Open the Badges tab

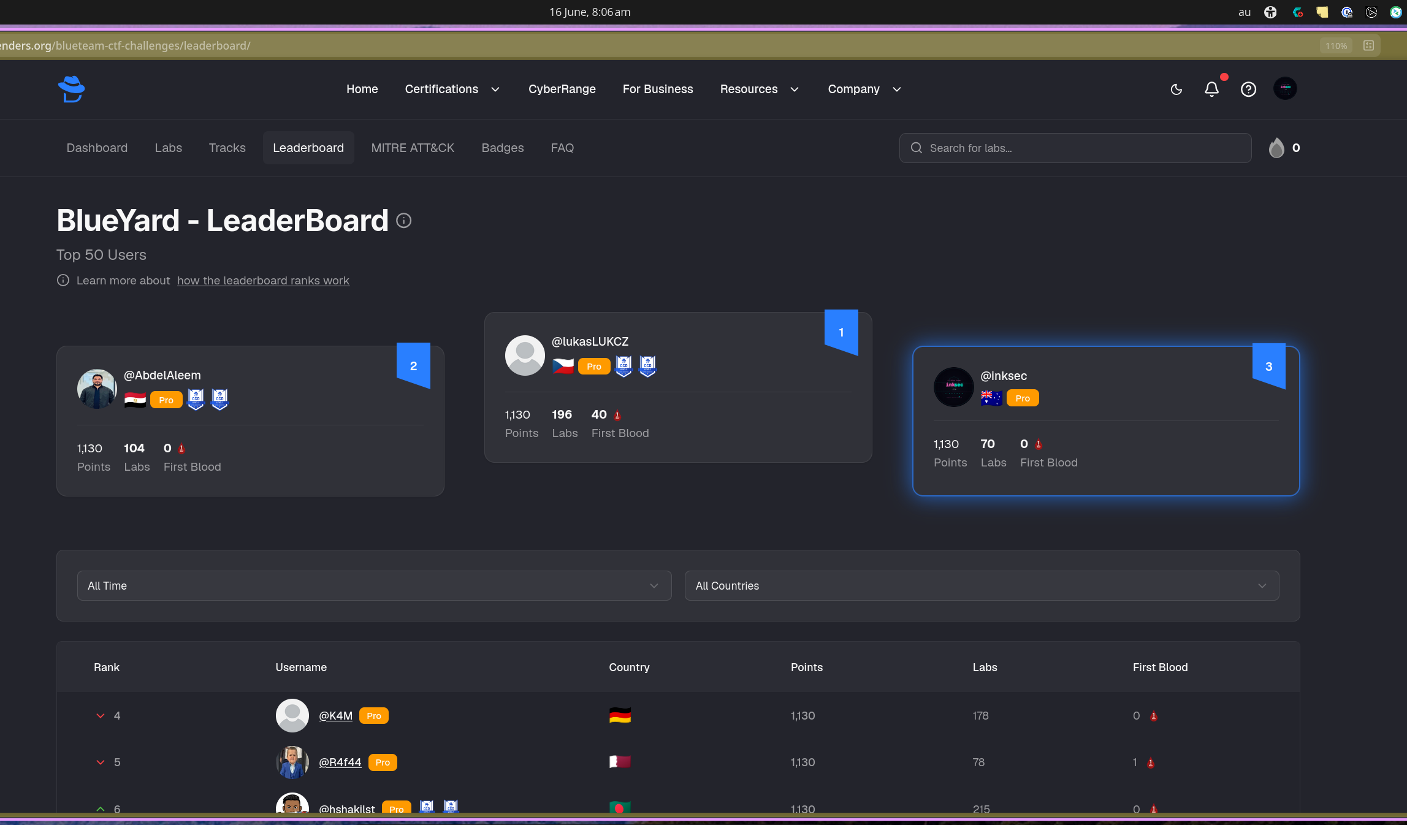(x=503, y=148)
